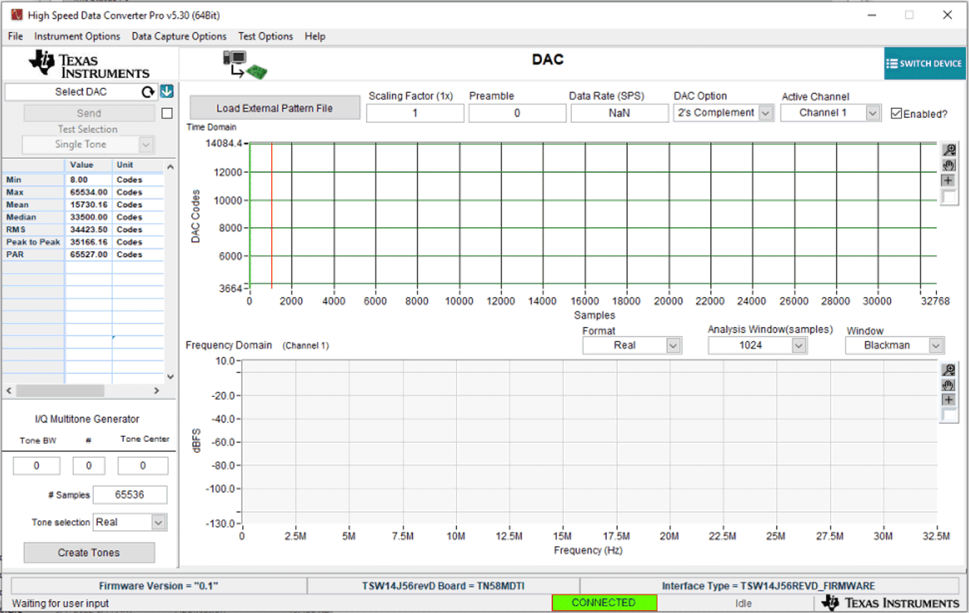Select the crosshair cursor tool in Time Domain graph

point(949,181)
